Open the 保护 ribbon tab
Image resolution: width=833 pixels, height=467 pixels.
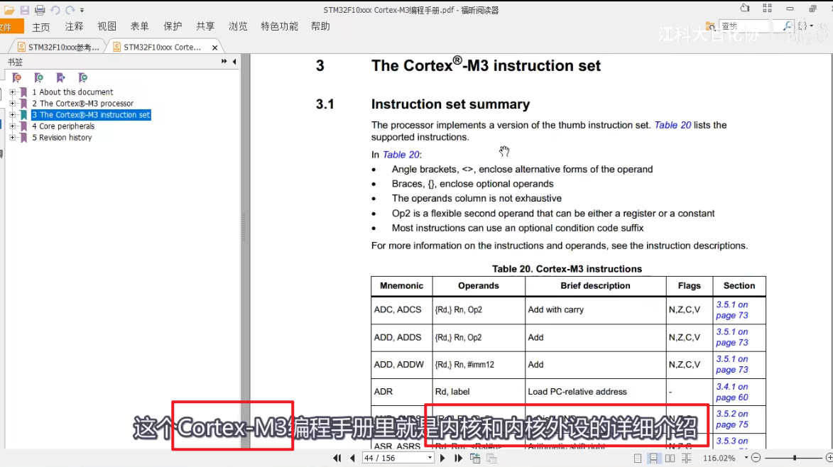pos(173,26)
